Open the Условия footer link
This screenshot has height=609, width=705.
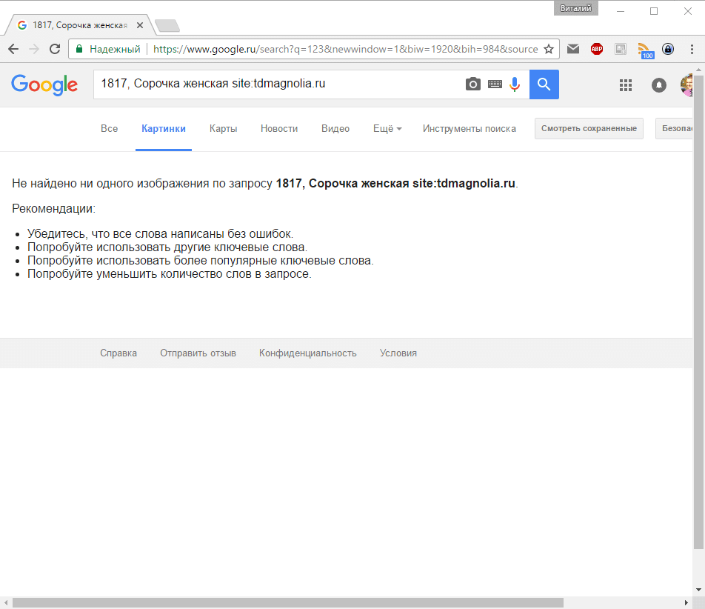pyautogui.click(x=398, y=353)
